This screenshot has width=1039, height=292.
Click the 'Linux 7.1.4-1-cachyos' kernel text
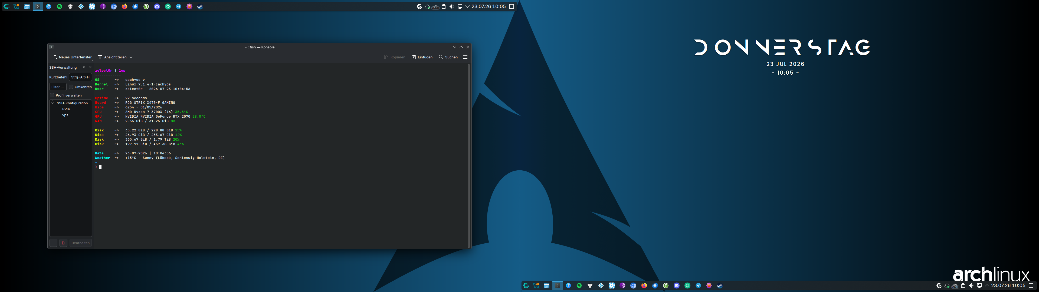click(148, 84)
